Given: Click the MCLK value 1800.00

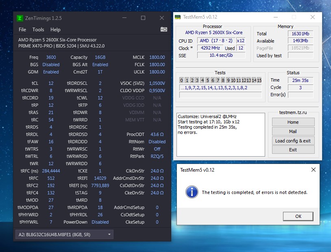Looking at the screenshot, I should click(157, 57).
